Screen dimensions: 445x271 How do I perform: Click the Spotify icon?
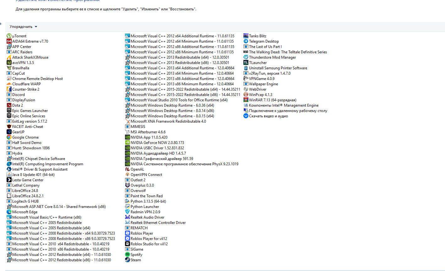coord(128,255)
